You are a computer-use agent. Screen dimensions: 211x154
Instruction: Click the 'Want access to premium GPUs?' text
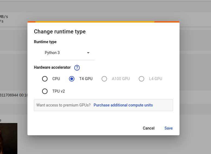[x=64, y=105]
